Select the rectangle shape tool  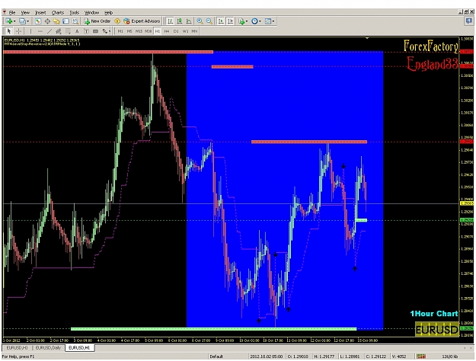[95, 31]
